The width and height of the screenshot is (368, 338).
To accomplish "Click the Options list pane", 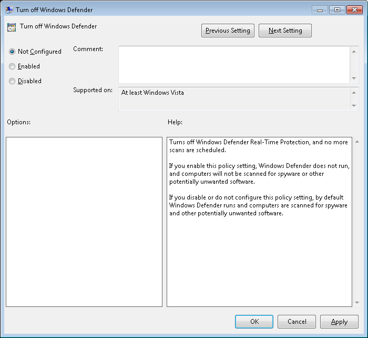I will coord(84,222).
